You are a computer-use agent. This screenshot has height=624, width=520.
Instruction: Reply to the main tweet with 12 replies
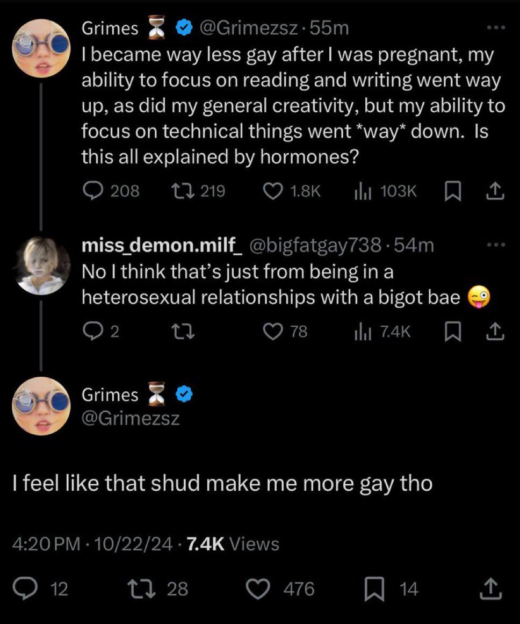(36, 589)
